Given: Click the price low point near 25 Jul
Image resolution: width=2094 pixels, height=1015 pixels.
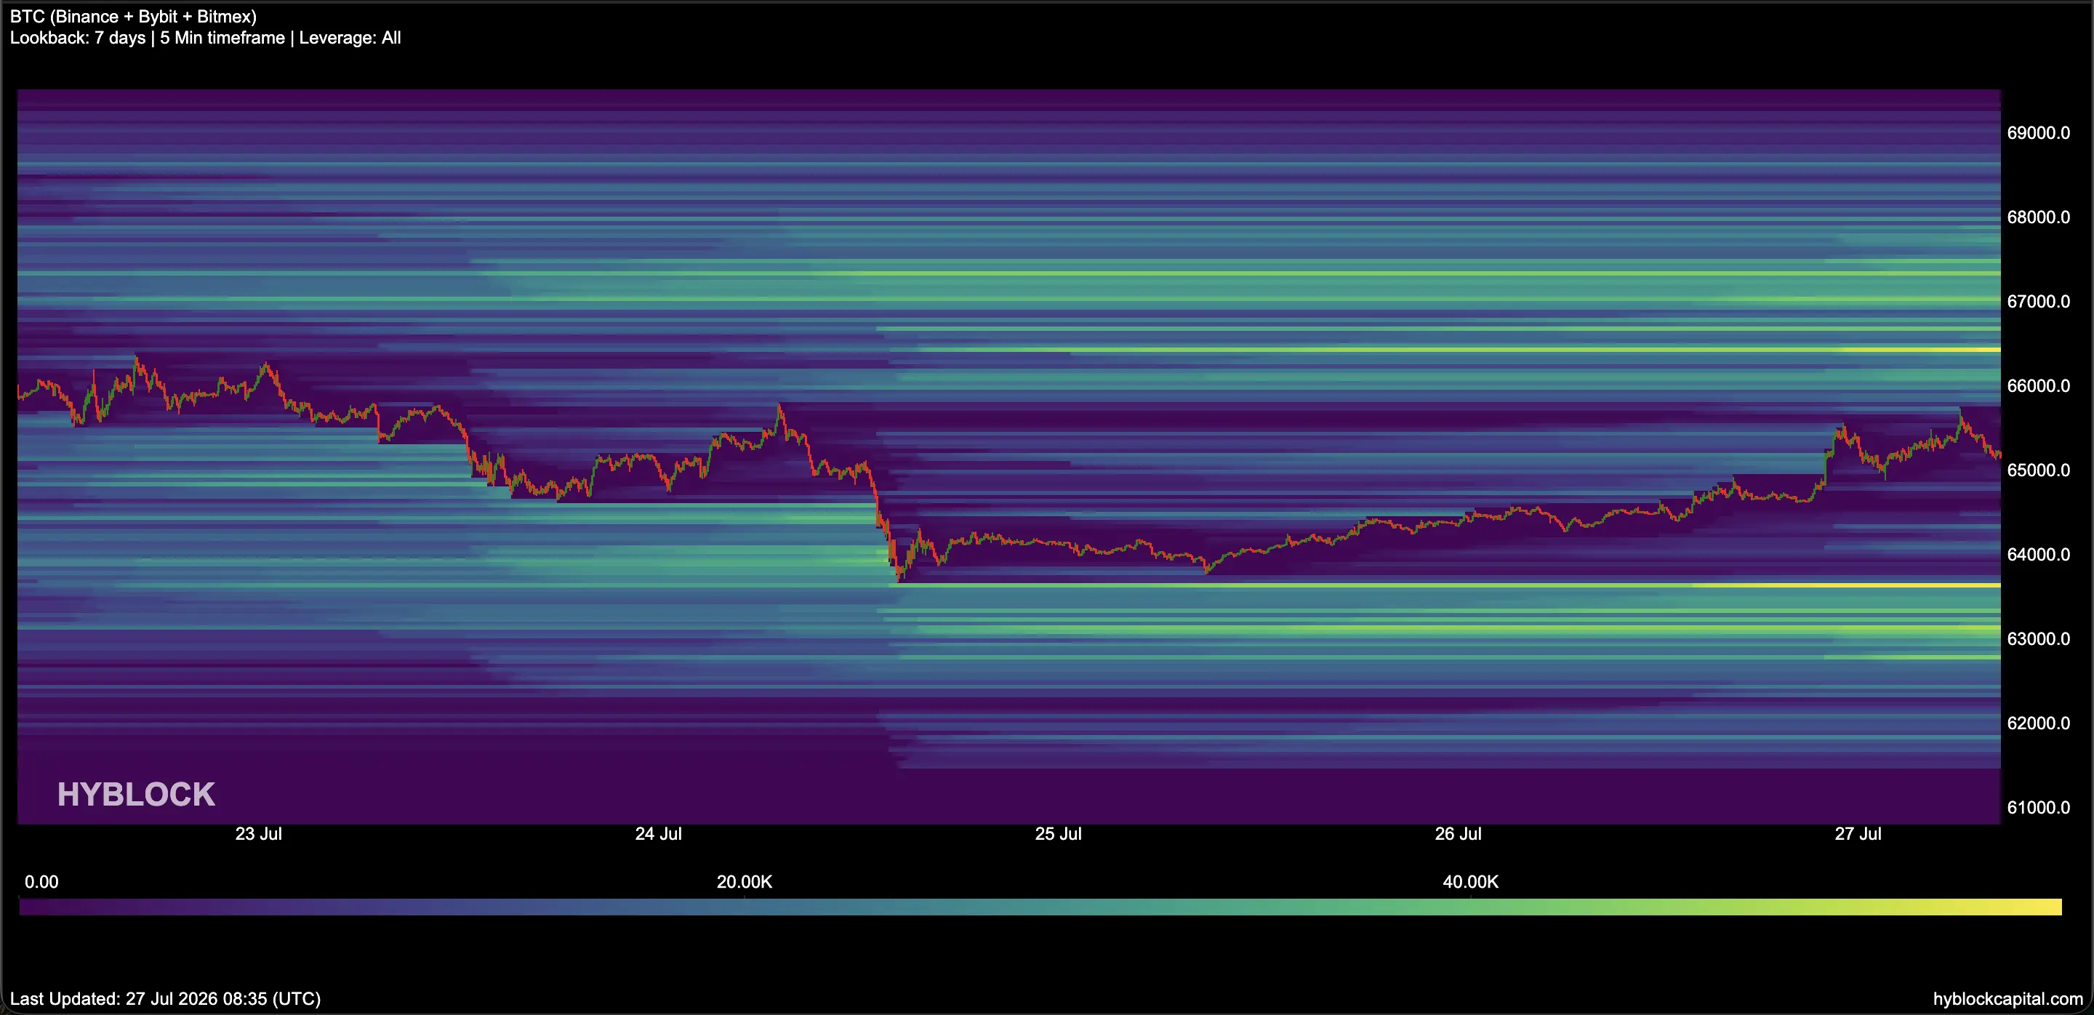Looking at the screenshot, I should [x=1207, y=571].
